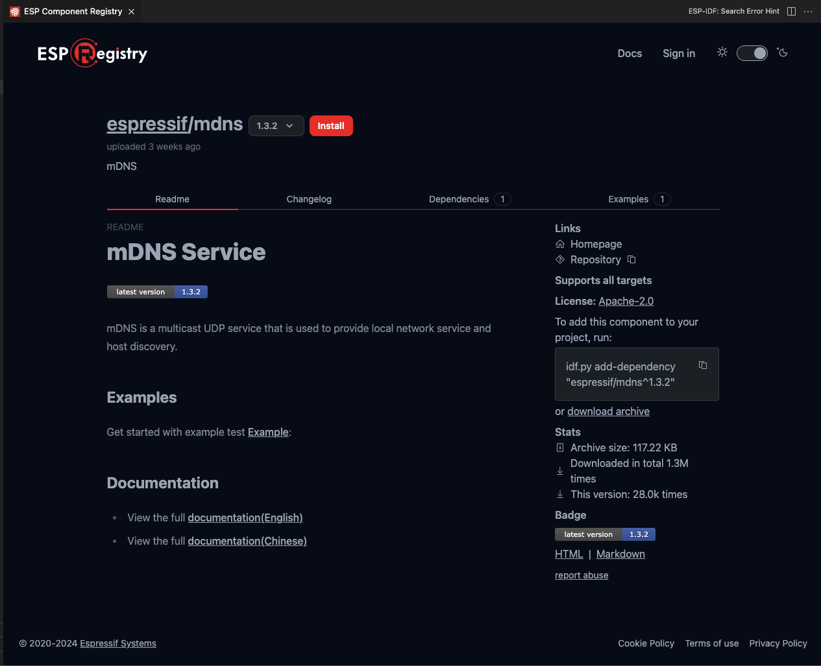Click the download archive link
Viewport: 821px width, 666px height.
point(608,411)
